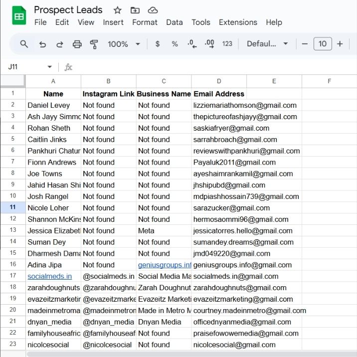Viewport: 357px width, 357px height.
Task: Expand the Default font dropdown
Action: [267, 44]
